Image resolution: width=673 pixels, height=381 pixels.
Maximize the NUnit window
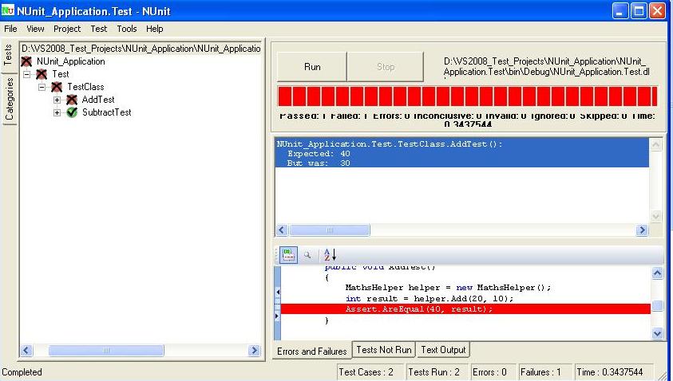pos(639,10)
